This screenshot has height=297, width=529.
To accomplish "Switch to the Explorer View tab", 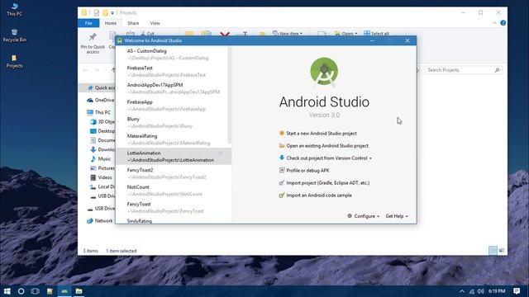I will click(x=155, y=23).
